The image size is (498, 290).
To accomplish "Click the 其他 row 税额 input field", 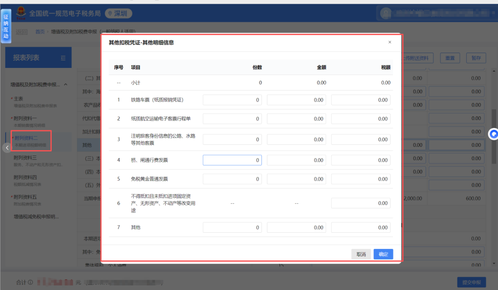I will [361, 228].
